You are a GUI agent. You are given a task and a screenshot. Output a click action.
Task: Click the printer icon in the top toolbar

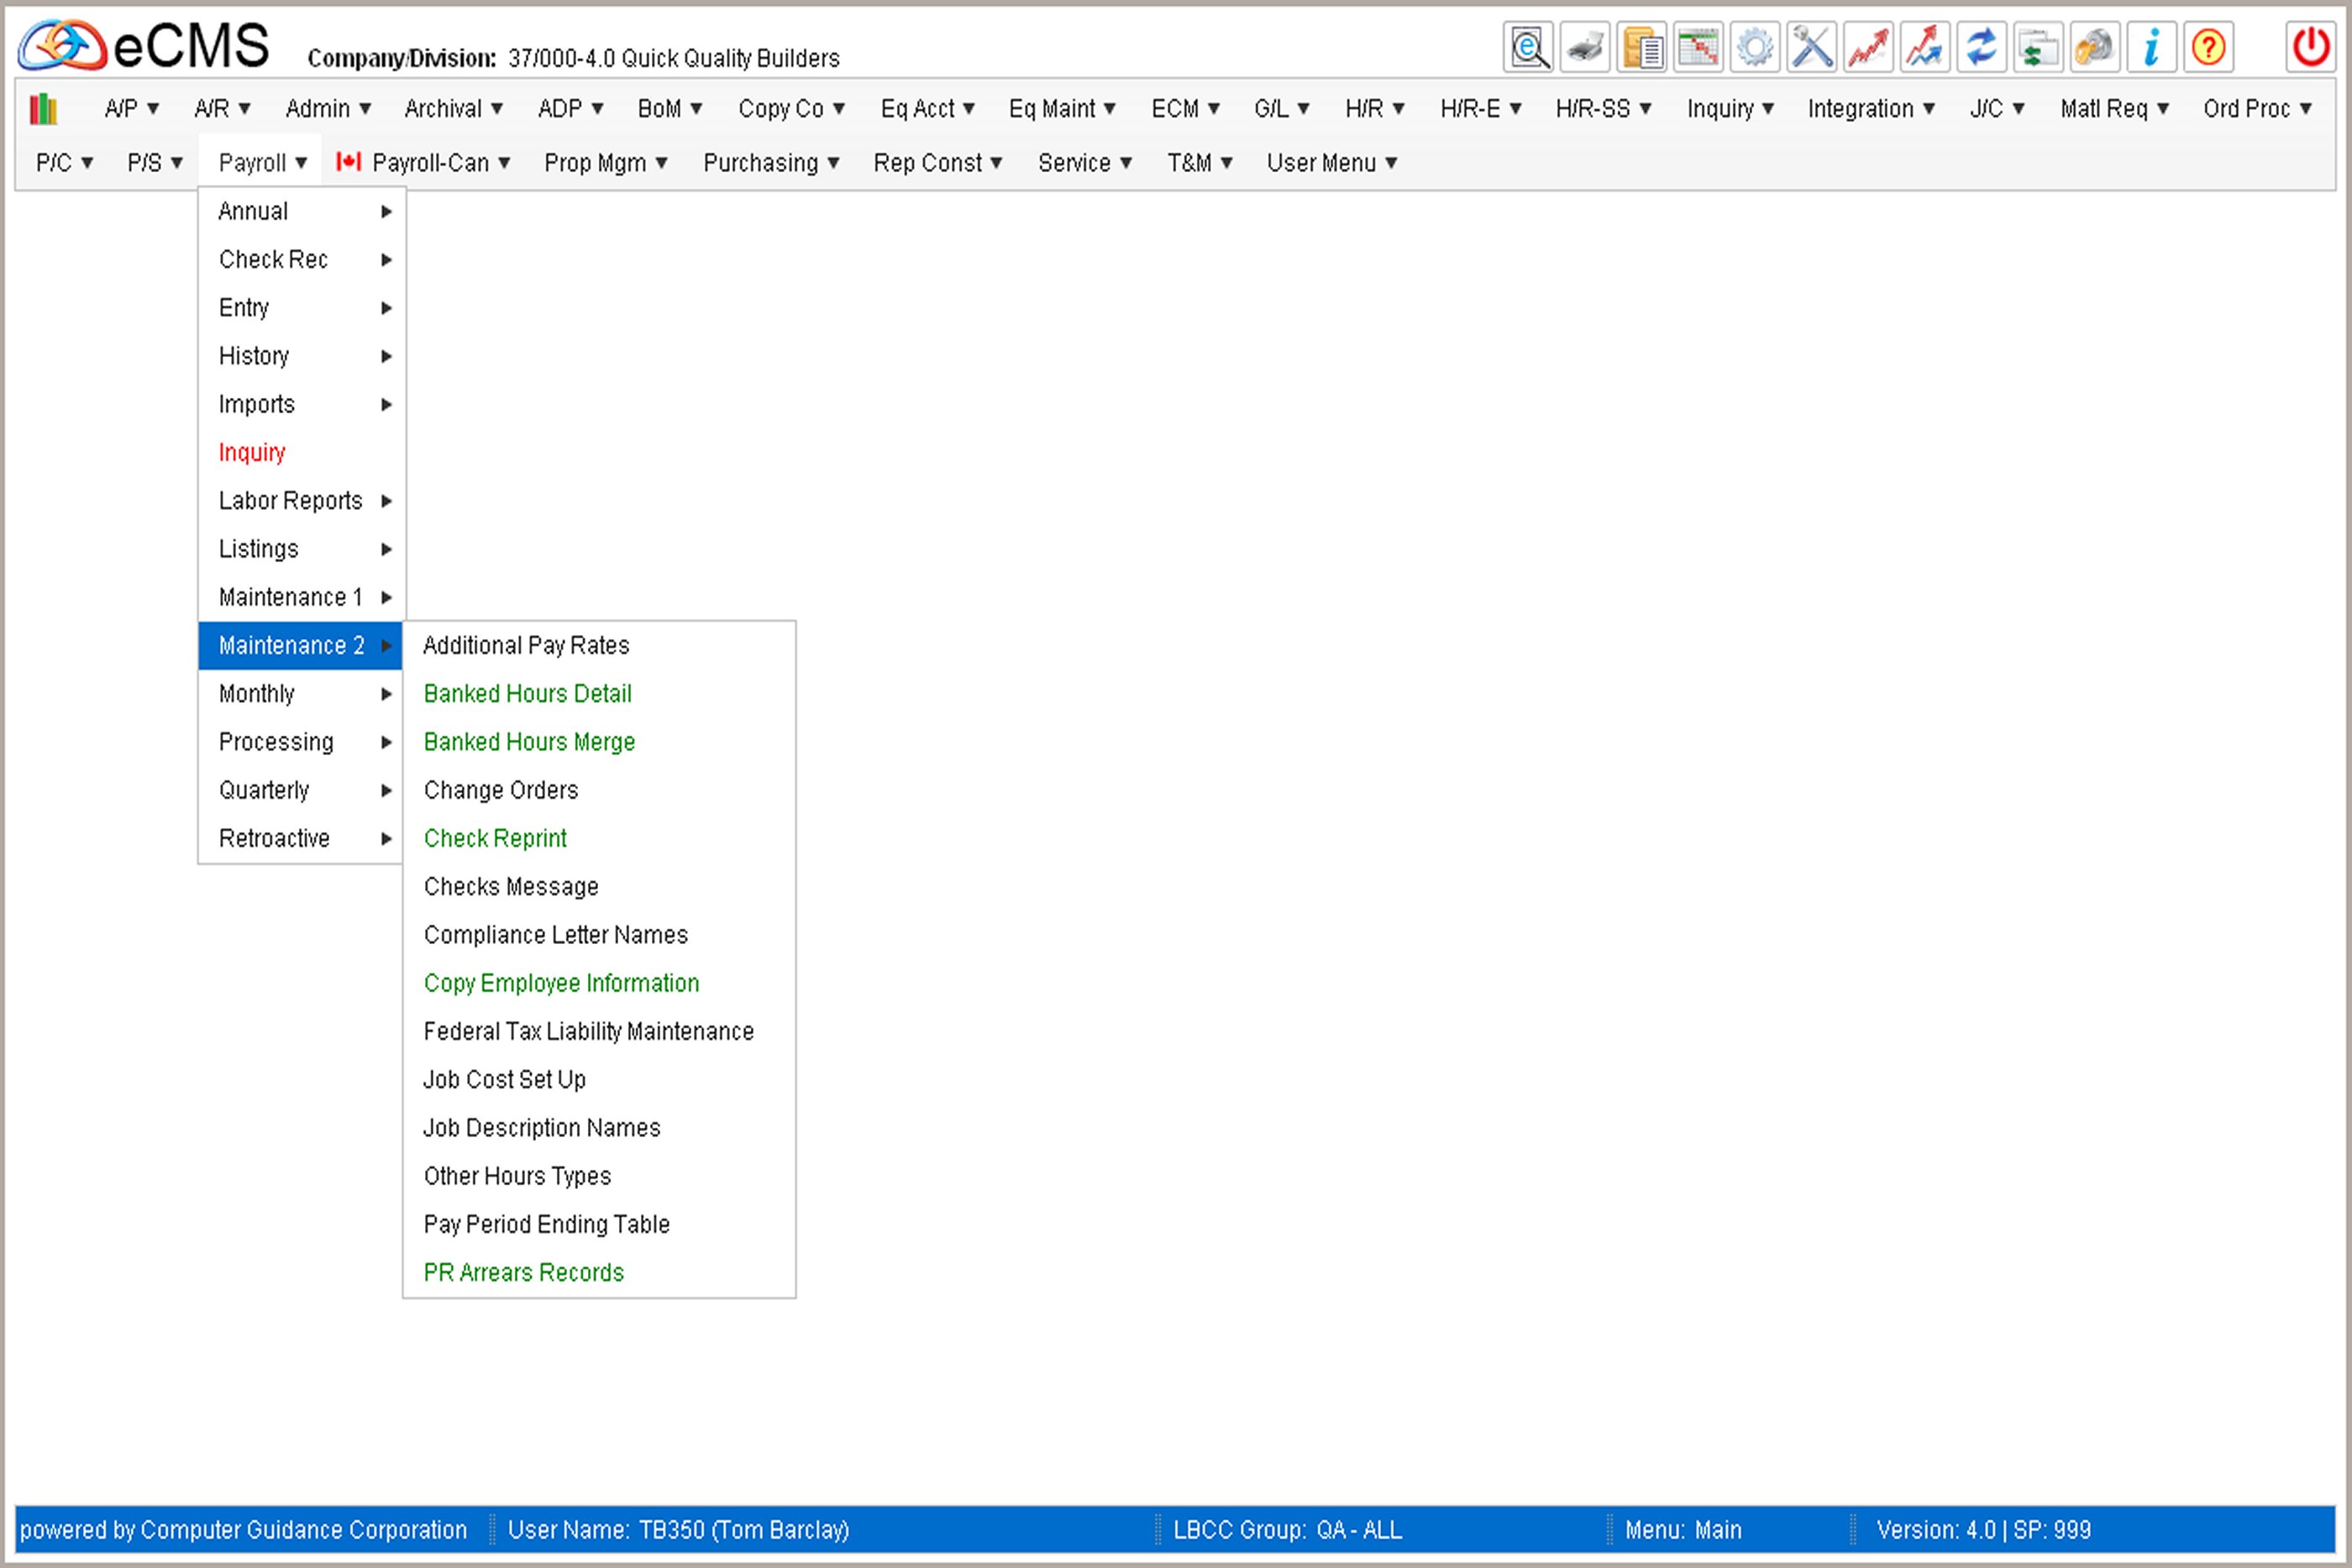point(1584,47)
